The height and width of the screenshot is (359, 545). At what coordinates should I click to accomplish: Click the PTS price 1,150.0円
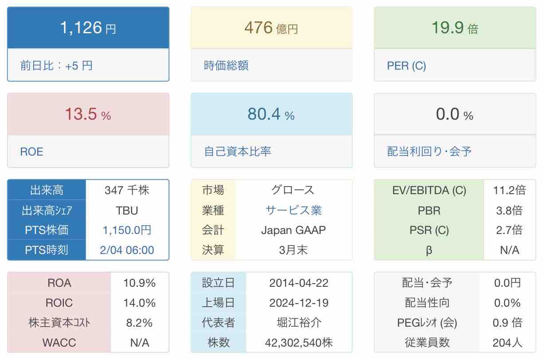[x=127, y=230]
